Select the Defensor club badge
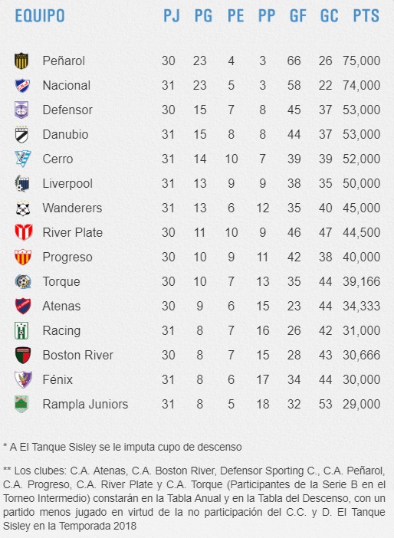 click(21, 110)
